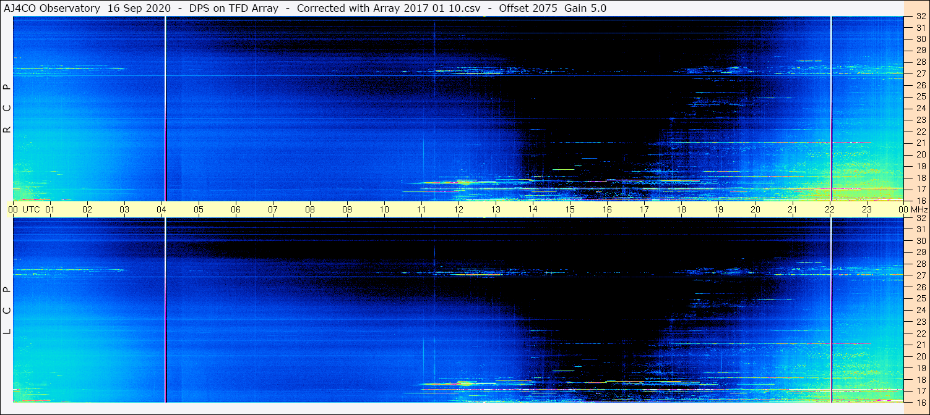This screenshot has width=930, height=415.
Task: Select hour label '03' on time axis
Action: 124,209
